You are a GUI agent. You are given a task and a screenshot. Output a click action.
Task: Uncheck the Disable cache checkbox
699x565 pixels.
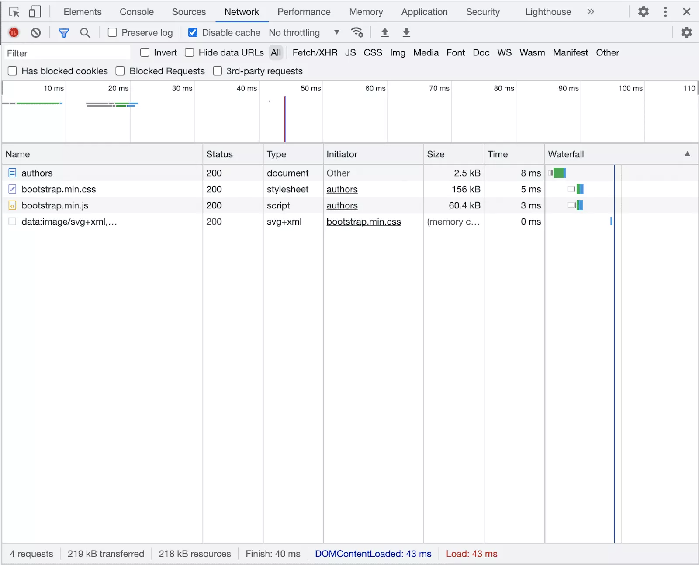(x=193, y=32)
